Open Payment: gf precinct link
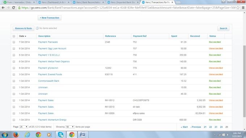The image size is (246, 138). (x=48, y=68)
